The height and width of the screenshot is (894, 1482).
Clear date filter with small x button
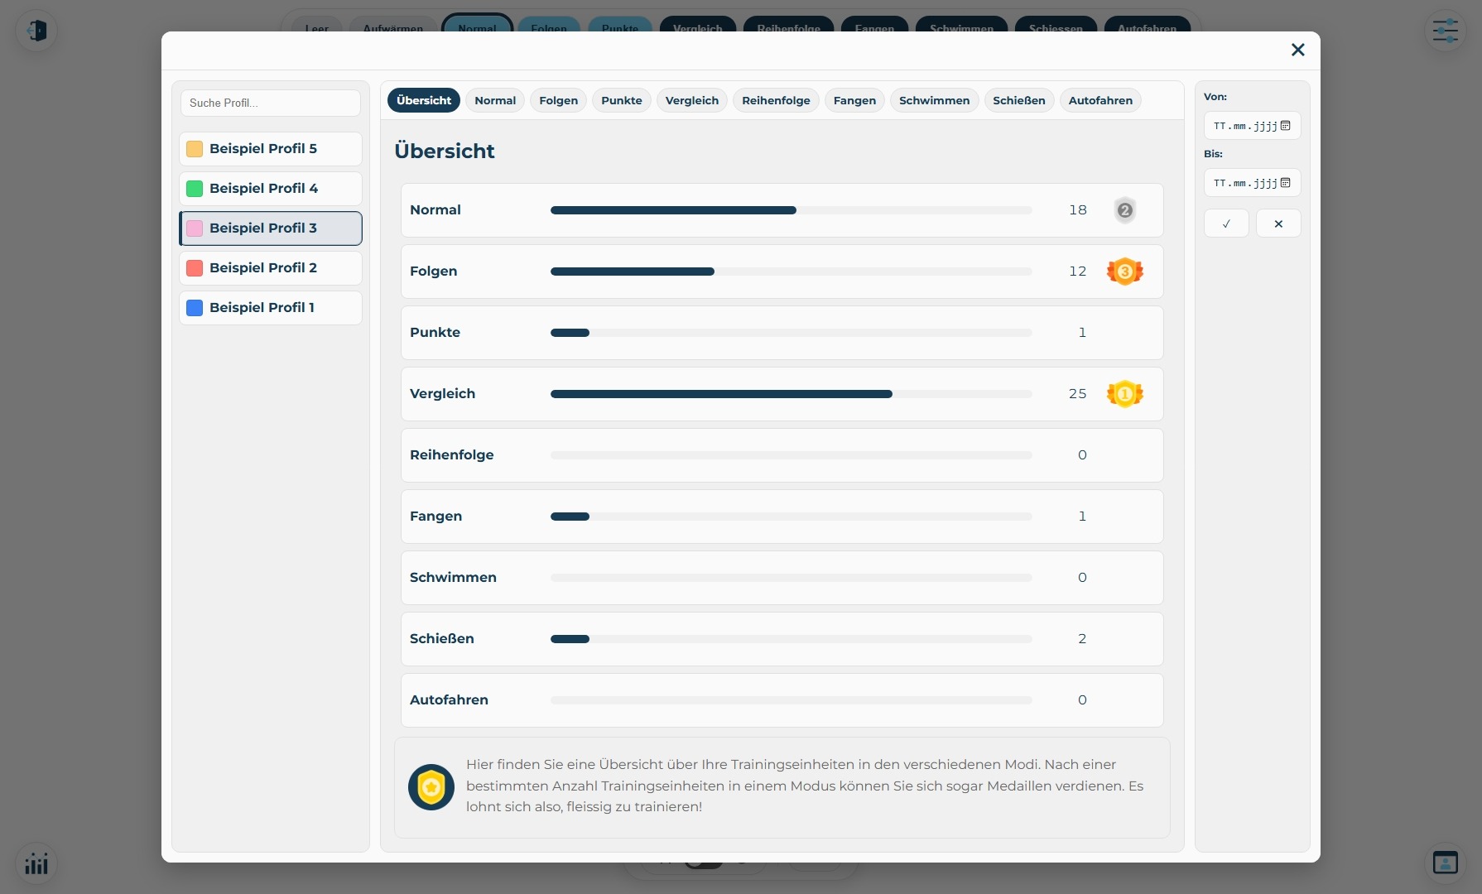(x=1278, y=223)
